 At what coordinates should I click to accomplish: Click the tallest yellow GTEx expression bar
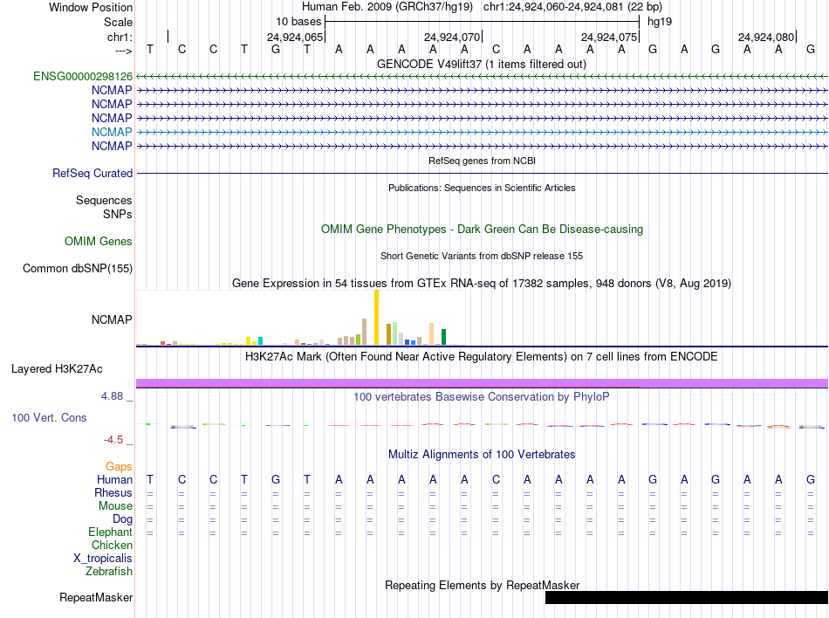(x=376, y=317)
